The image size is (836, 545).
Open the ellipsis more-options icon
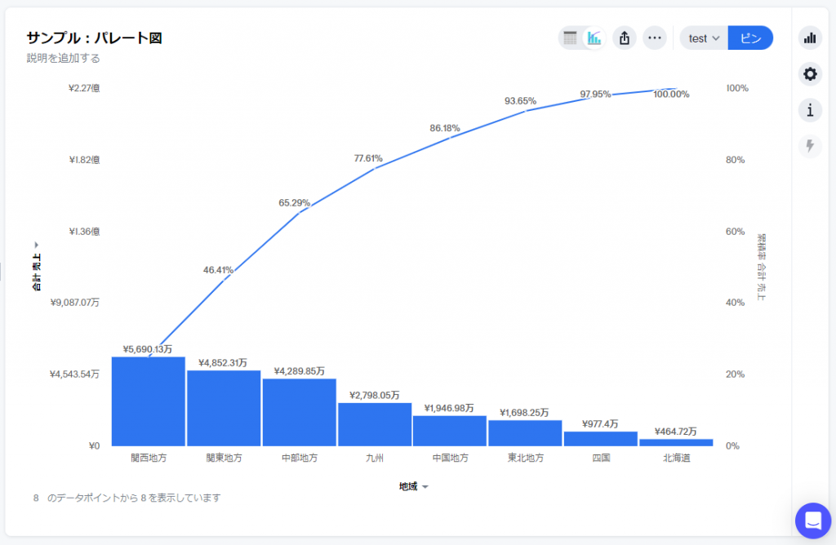click(x=655, y=38)
